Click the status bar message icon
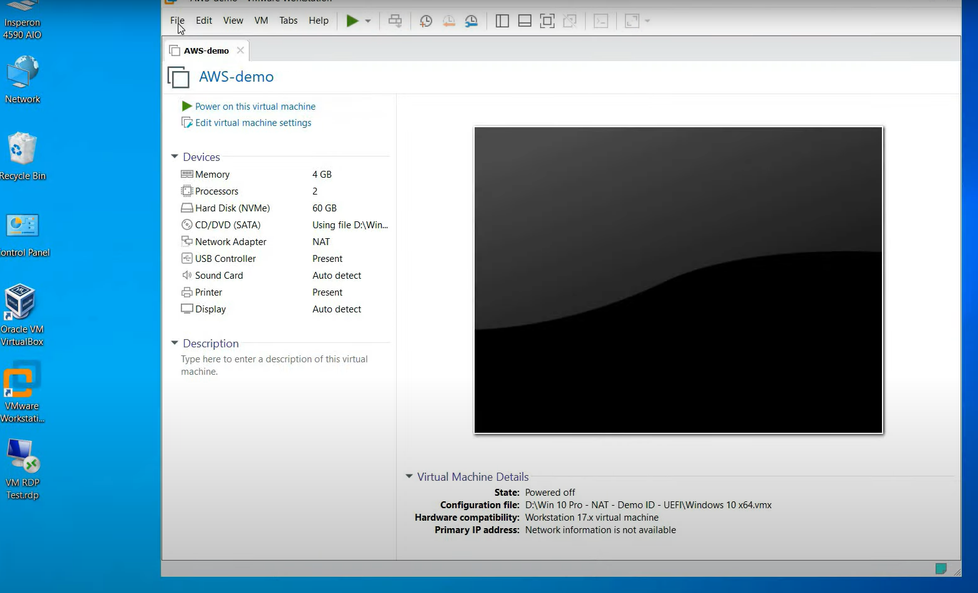The image size is (978, 593). coord(941,568)
